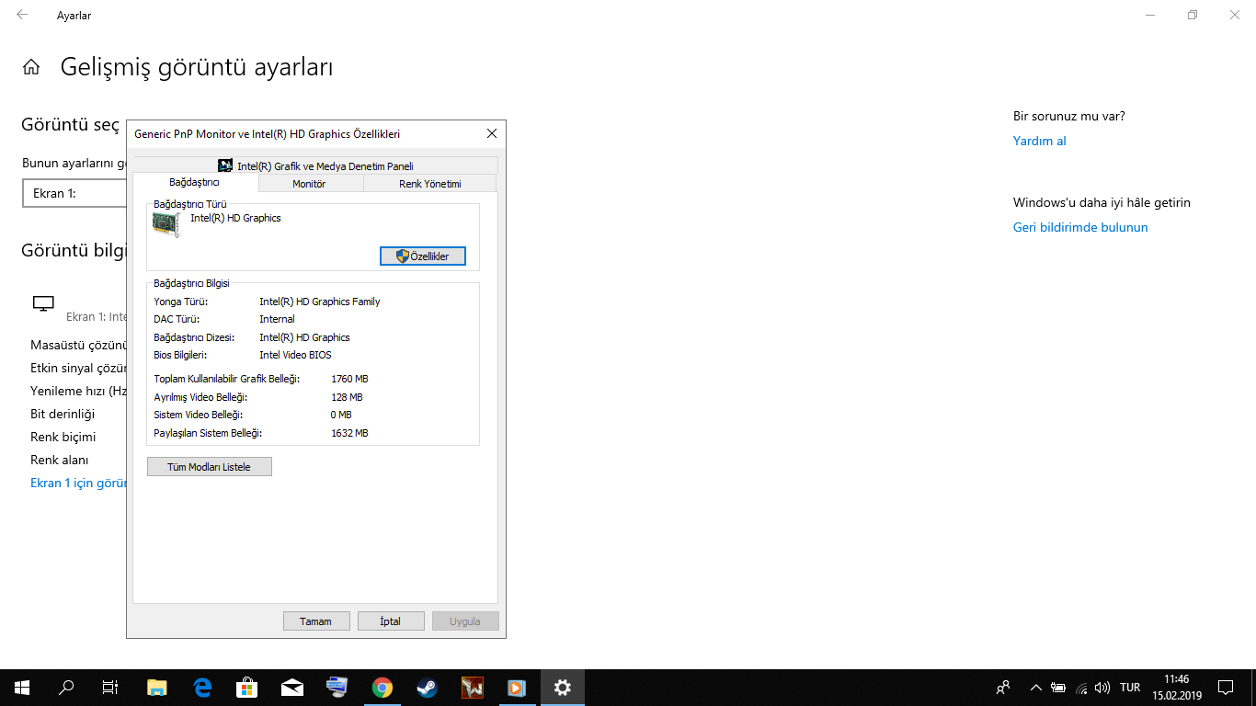Click the Renk biçimi label
Screen dimensions: 1256x706
63,437
